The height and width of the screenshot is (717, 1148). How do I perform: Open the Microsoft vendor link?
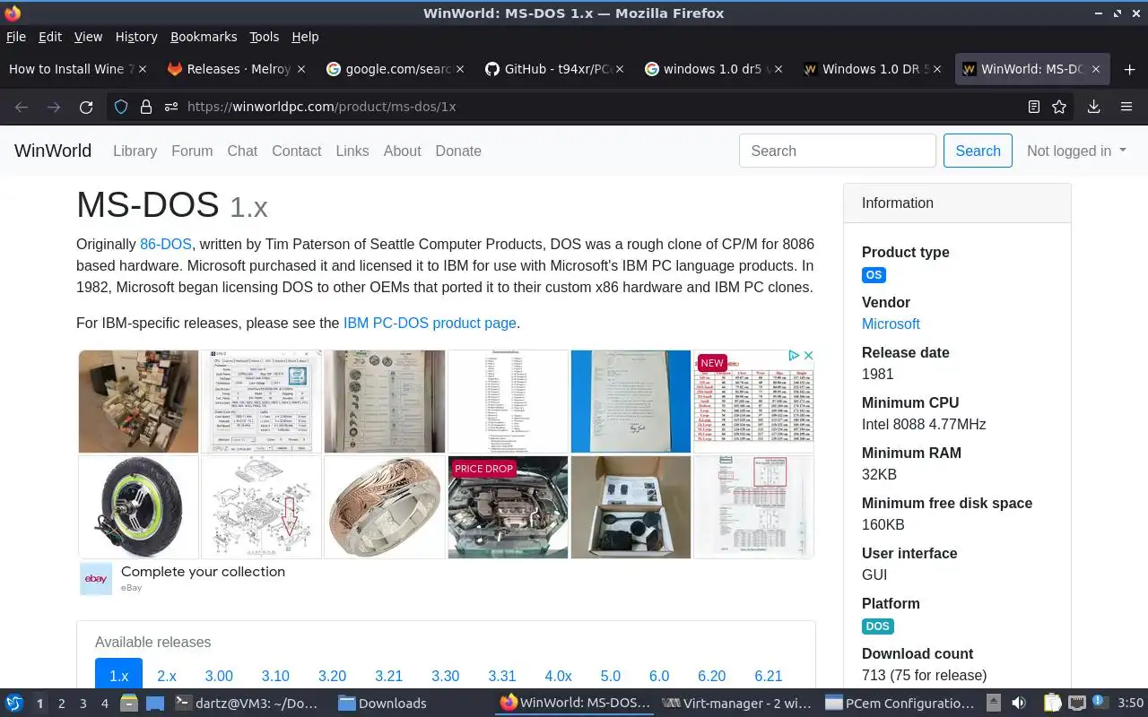(891, 324)
